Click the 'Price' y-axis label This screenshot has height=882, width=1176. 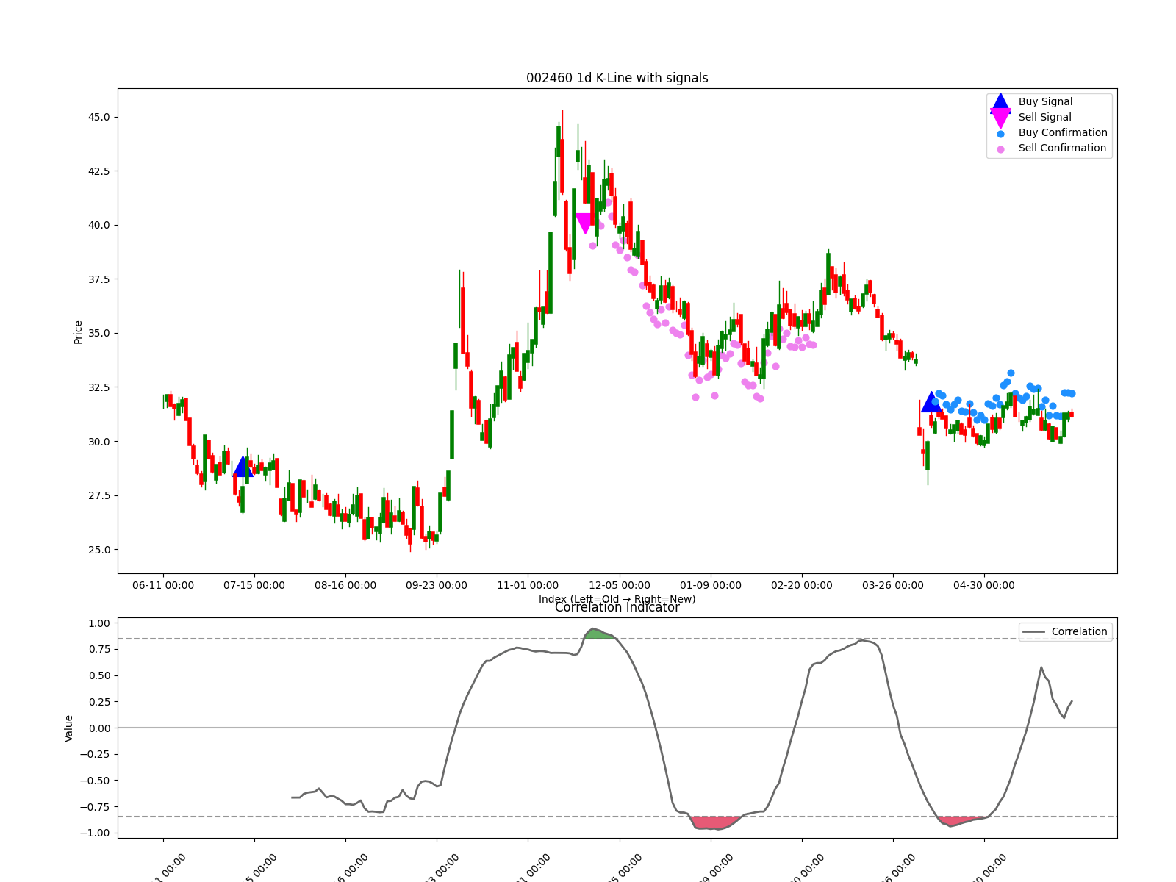pos(78,332)
